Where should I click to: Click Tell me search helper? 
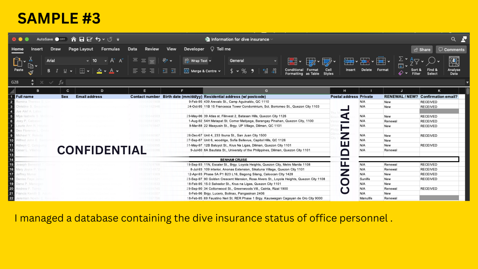220,49
